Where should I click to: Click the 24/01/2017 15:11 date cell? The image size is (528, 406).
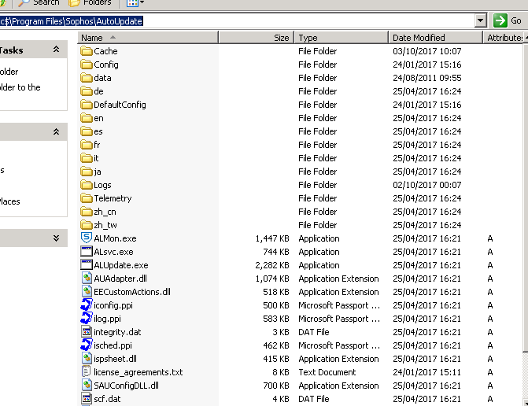click(427, 372)
